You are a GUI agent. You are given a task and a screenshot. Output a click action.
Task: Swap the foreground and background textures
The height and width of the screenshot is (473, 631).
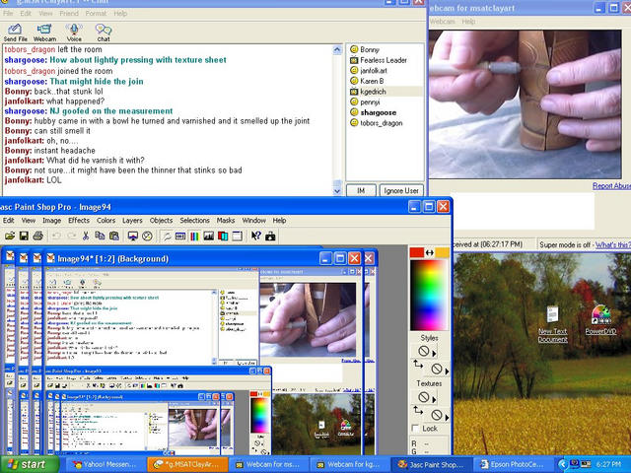click(418, 410)
